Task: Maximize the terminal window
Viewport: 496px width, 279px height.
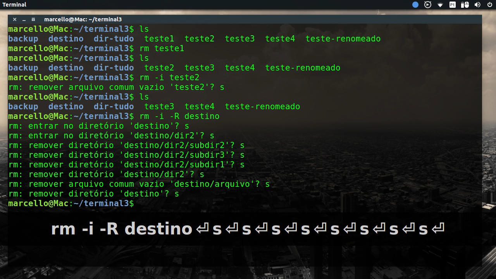Action: click(33, 19)
